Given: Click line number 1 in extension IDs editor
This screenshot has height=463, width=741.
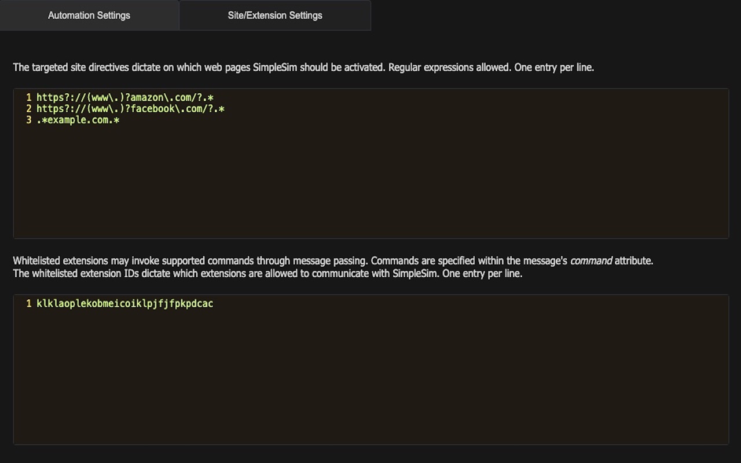Looking at the screenshot, I should click(x=28, y=304).
